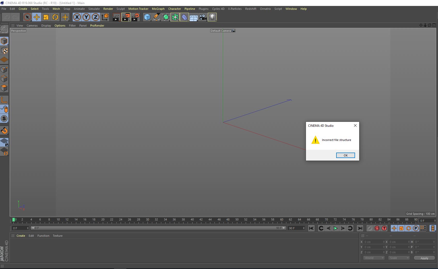Render to Picture Viewer
Image resolution: width=438 pixels, height=269 pixels.
point(126,17)
